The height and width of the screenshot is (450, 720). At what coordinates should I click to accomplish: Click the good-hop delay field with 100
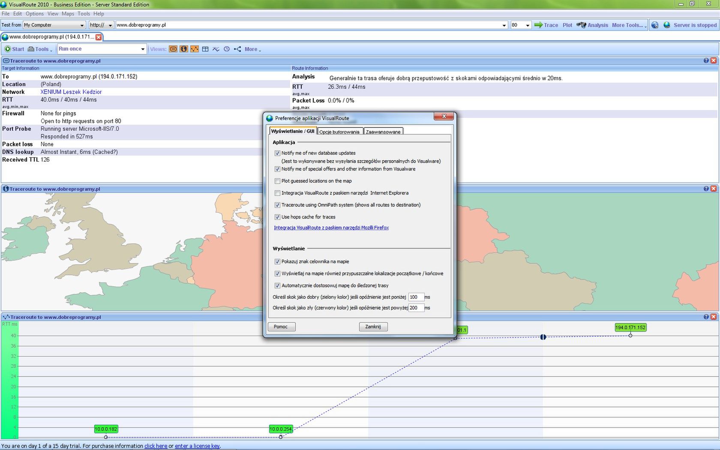(x=416, y=297)
